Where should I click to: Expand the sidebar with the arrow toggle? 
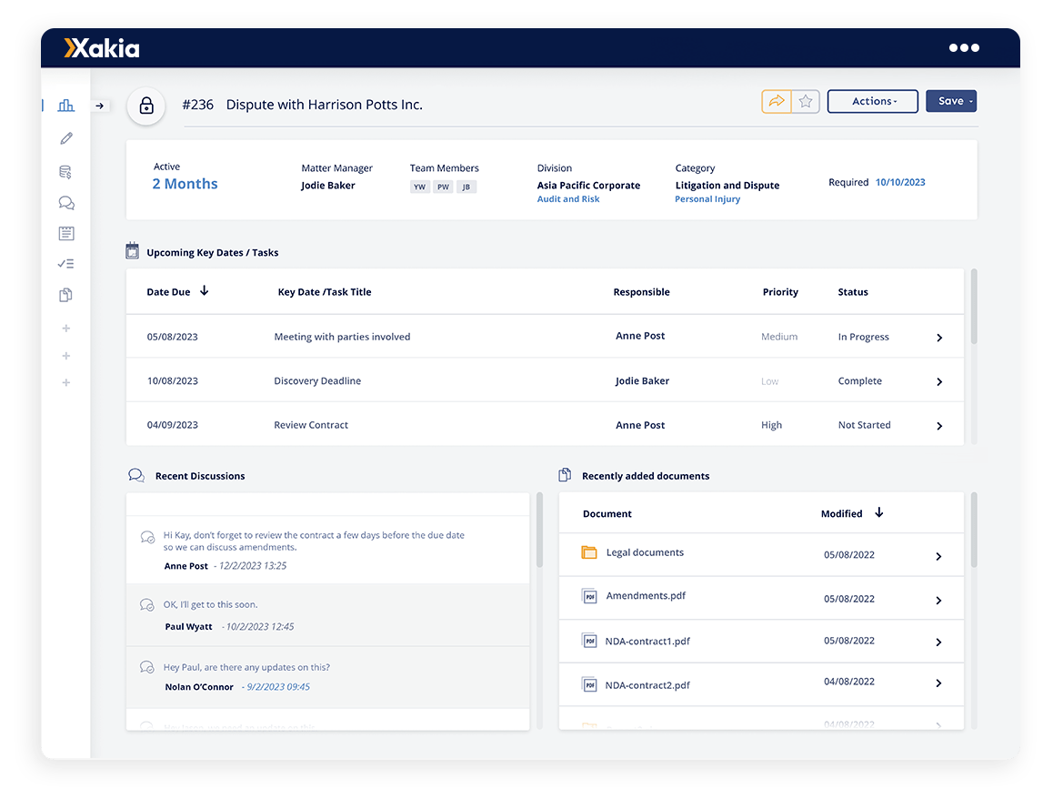pyautogui.click(x=100, y=106)
